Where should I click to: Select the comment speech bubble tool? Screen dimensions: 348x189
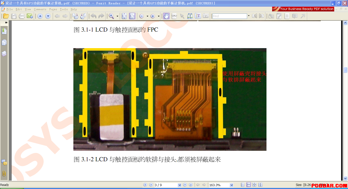[295, 16]
